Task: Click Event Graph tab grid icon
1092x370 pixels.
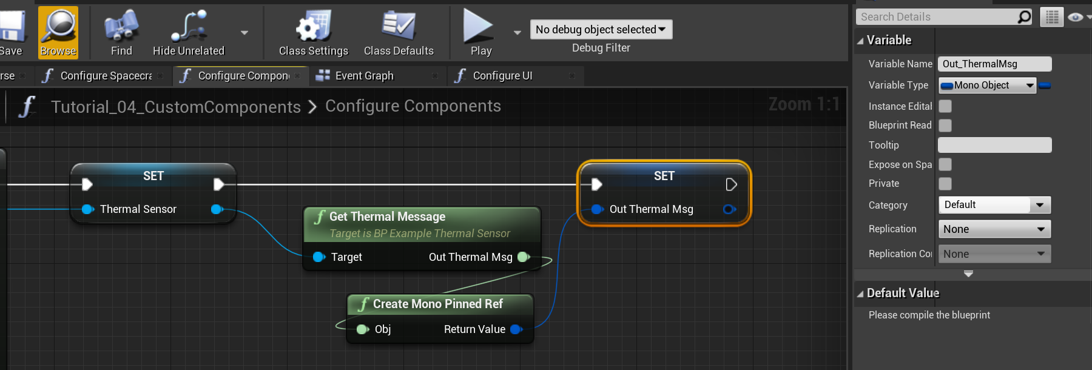Action: pos(323,75)
